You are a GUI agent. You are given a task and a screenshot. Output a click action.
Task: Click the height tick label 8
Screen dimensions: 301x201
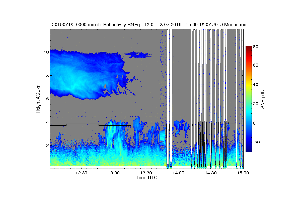47,76
